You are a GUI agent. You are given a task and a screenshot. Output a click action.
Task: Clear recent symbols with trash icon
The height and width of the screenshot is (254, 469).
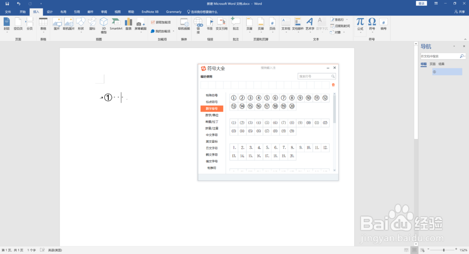click(333, 85)
